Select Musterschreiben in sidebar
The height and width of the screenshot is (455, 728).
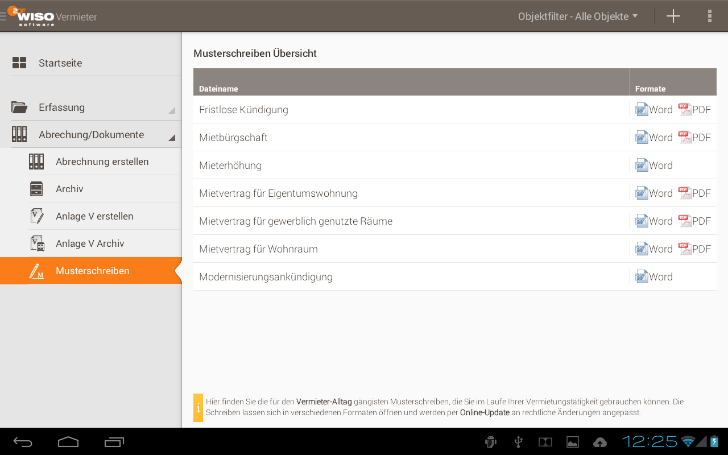pyautogui.click(x=91, y=271)
